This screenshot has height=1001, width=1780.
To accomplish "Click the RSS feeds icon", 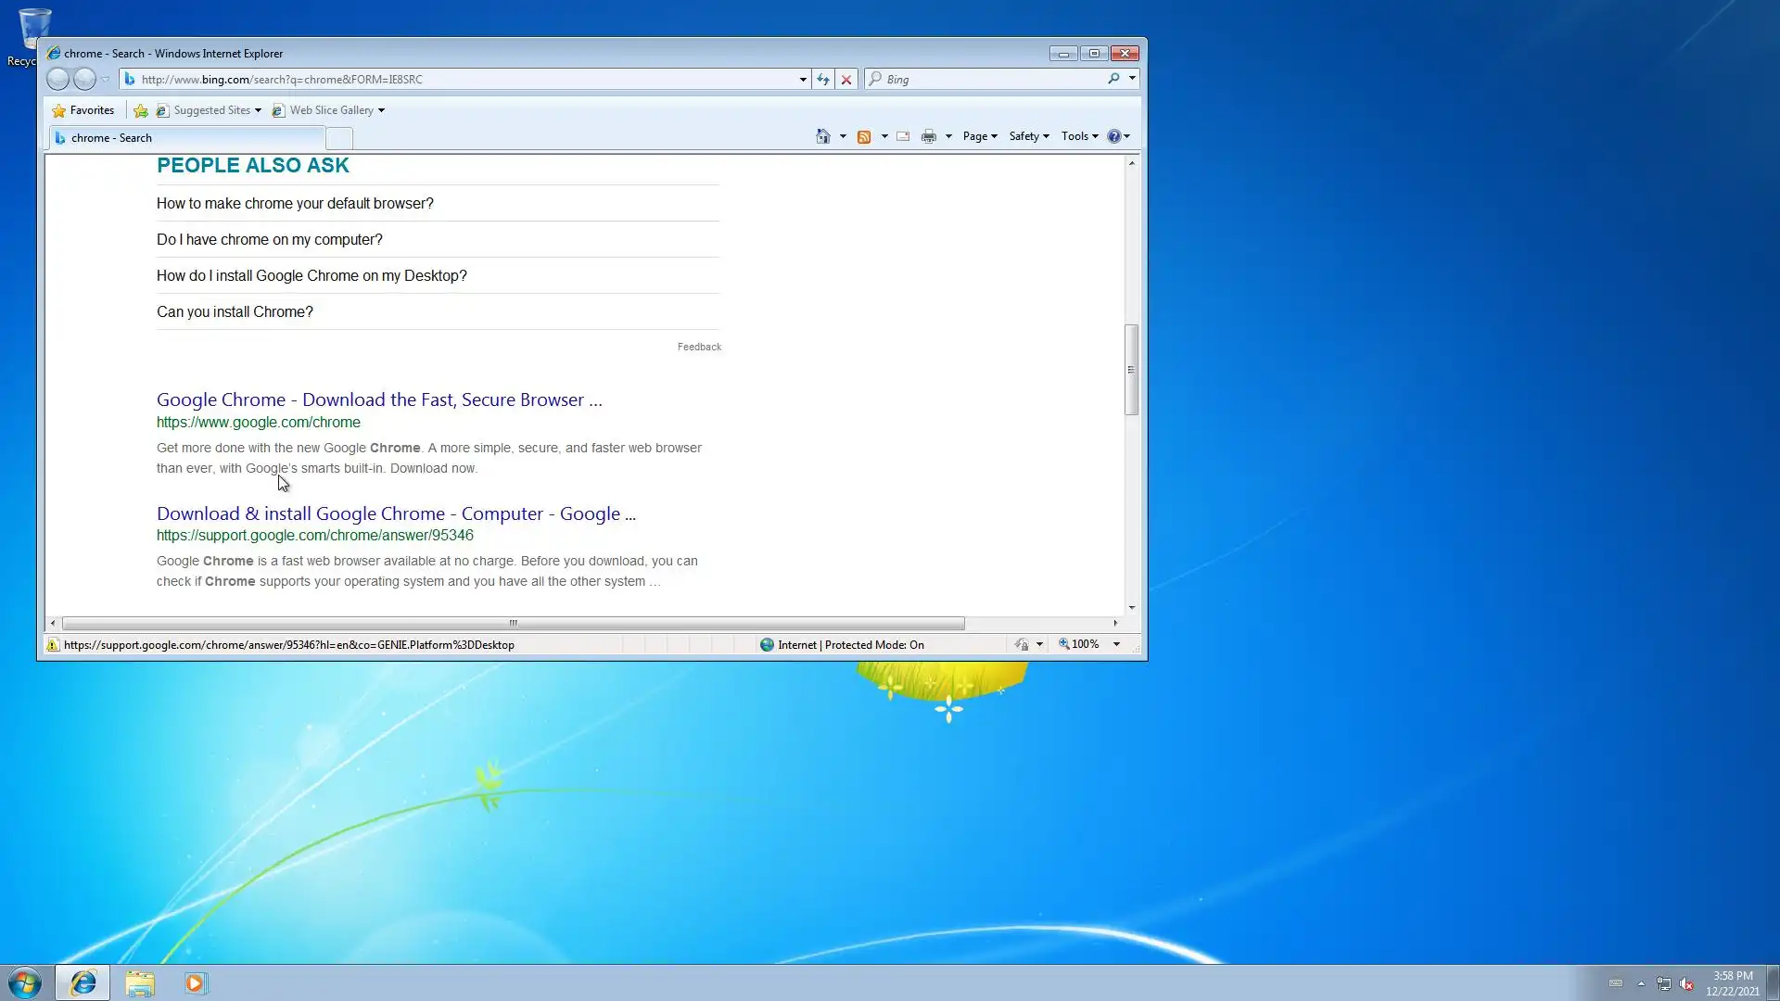I will coord(864,136).
